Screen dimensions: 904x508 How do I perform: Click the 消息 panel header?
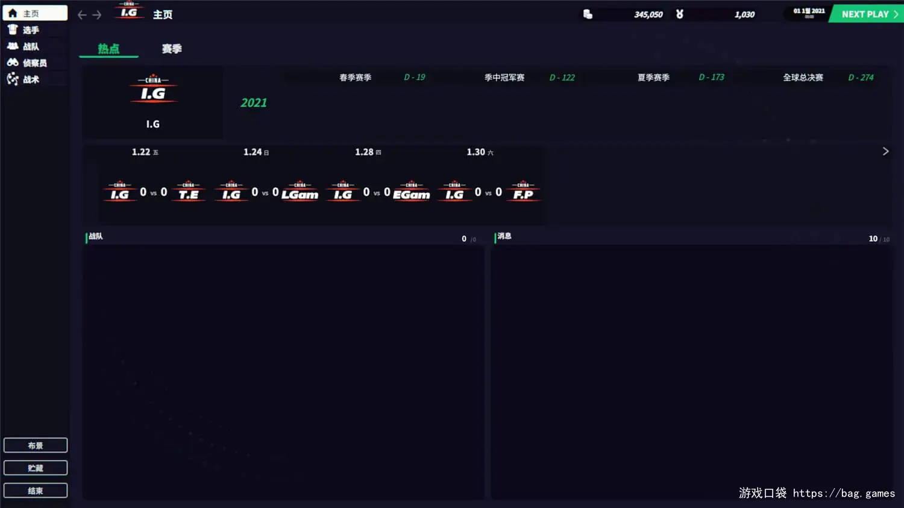point(504,236)
